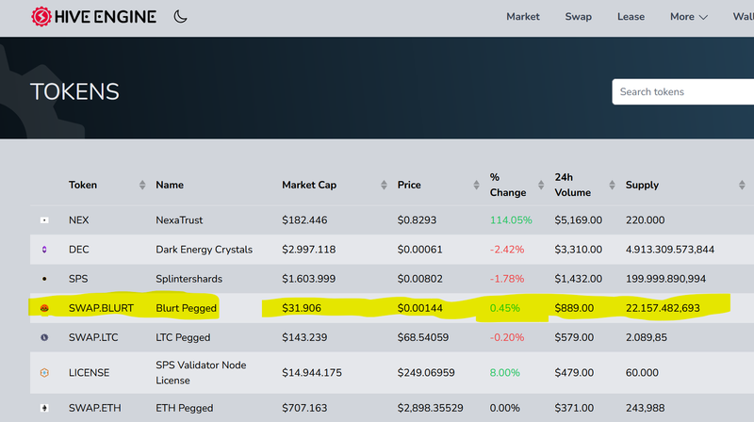Open the Dark Energy Crystals token
Screen dimensions: 754x422
[x=204, y=250]
